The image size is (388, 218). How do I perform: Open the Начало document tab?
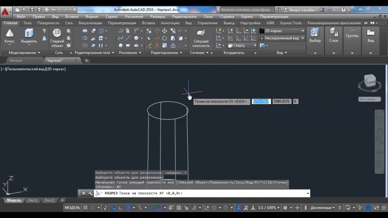16,61
